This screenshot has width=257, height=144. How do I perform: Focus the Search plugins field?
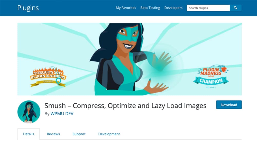click(x=208, y=8)
